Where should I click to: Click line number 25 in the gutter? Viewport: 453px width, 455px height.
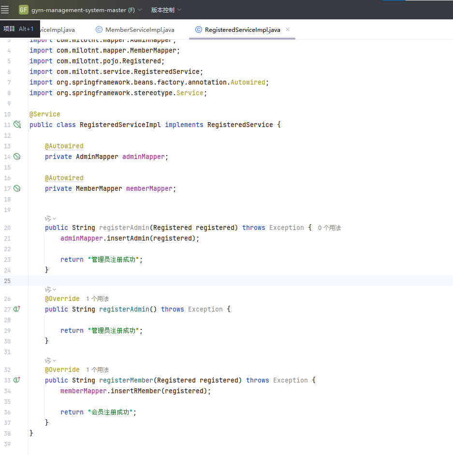(x=7, y=281)
